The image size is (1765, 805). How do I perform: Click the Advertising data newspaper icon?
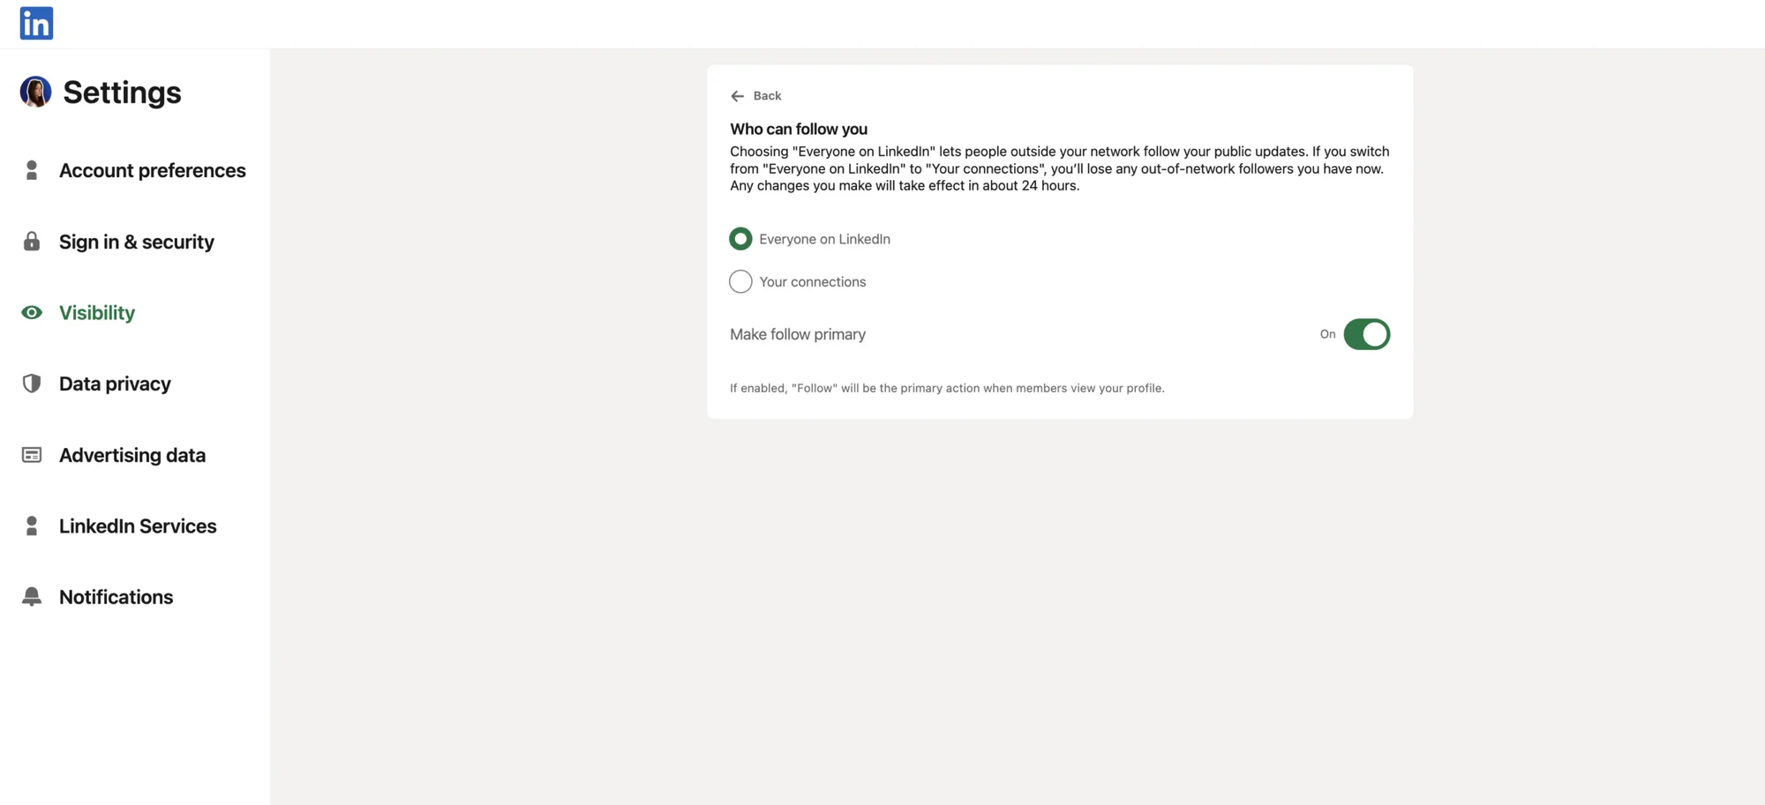(32, 455)
